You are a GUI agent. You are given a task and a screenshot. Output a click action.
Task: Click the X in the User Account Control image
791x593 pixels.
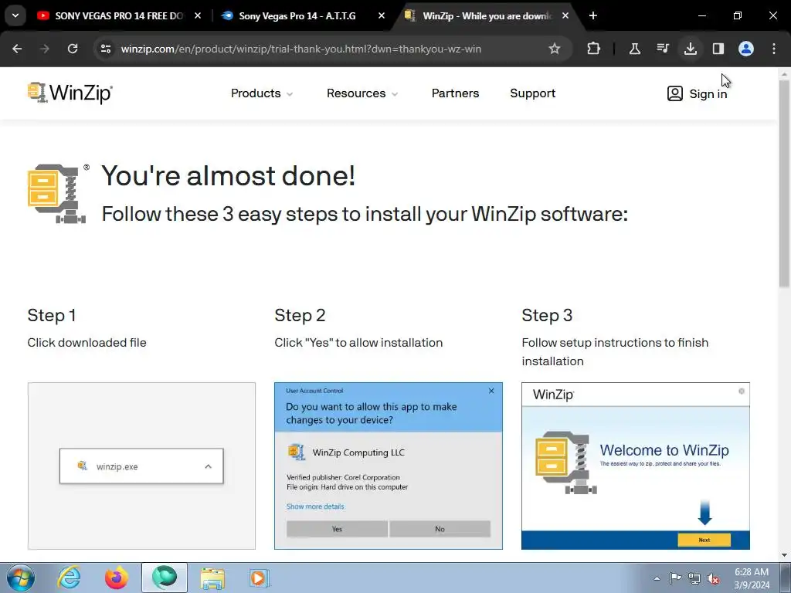(491, 391)
